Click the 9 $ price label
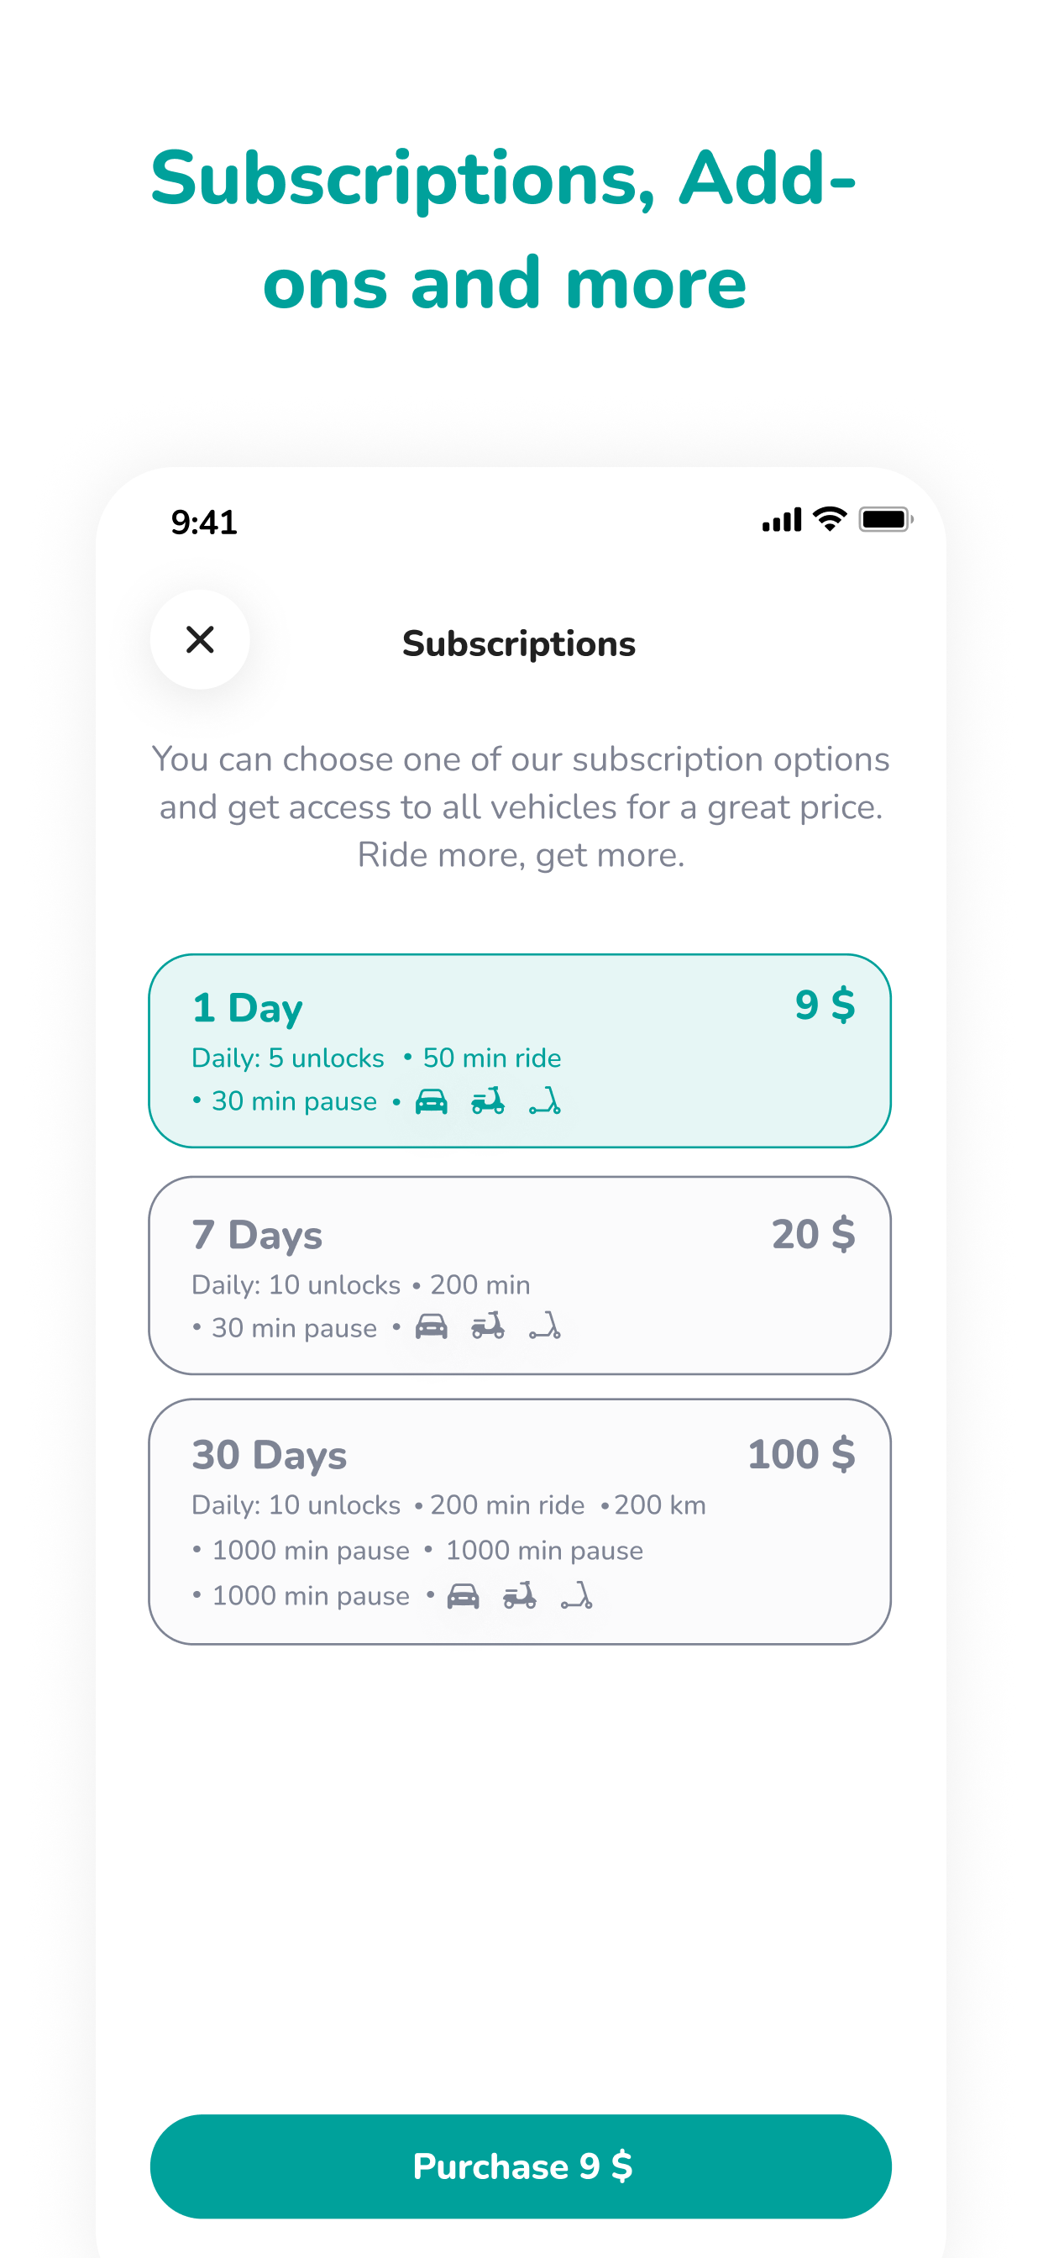 [825, 1005]
